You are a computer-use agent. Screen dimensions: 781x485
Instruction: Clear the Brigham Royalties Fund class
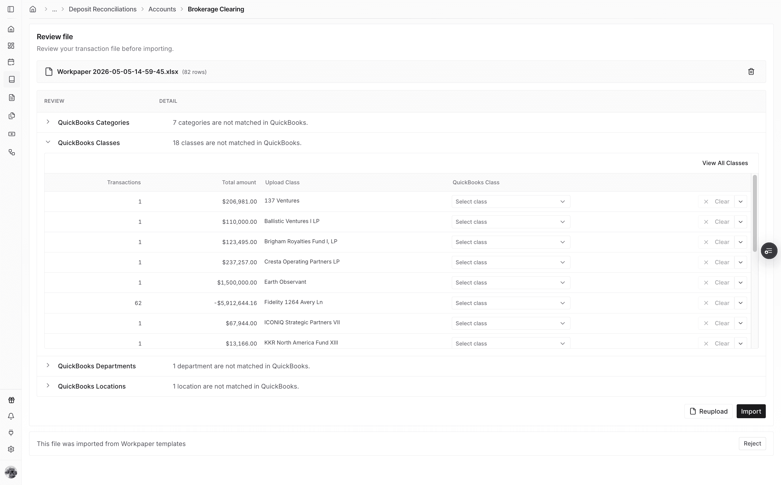[716, 242]
